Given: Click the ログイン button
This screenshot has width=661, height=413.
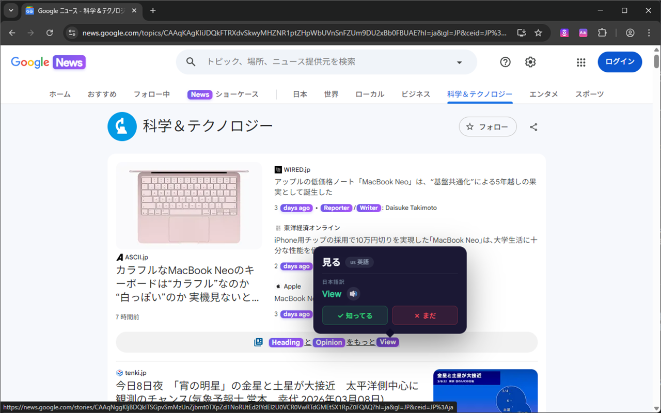Looking at the screenshot, I should pos(620,61).
